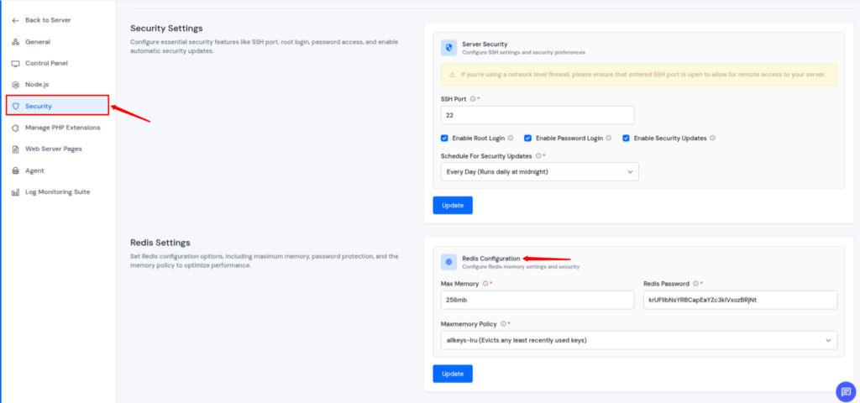Click the Agent sidebar icon
The height and width of the screenshot is (403, 860).
[x=16, y=170]
